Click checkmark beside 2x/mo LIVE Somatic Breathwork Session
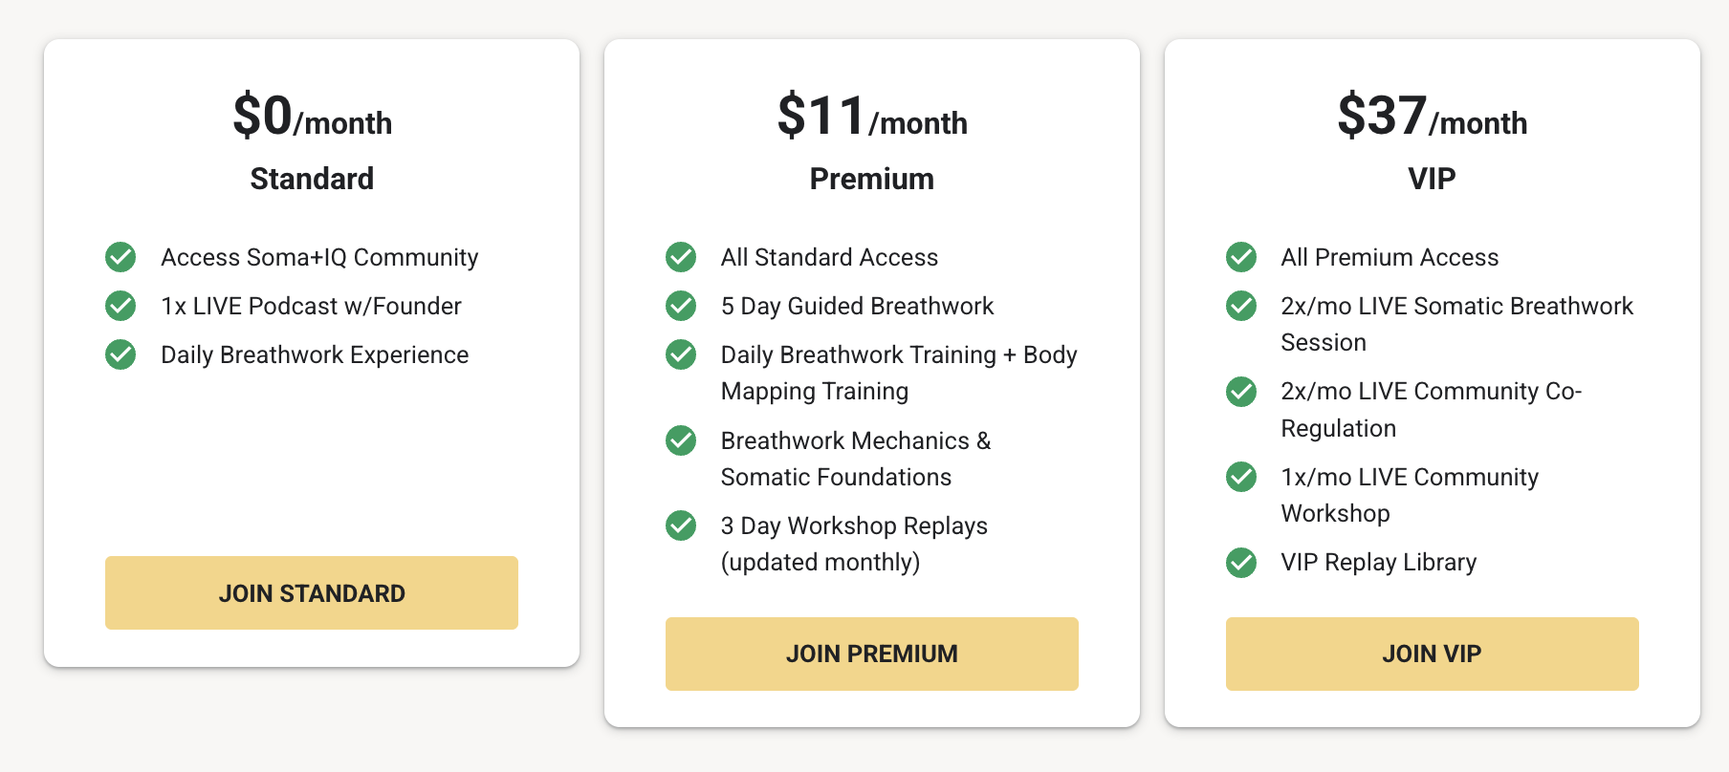The image size is (1729, 772). [1241, 306]
